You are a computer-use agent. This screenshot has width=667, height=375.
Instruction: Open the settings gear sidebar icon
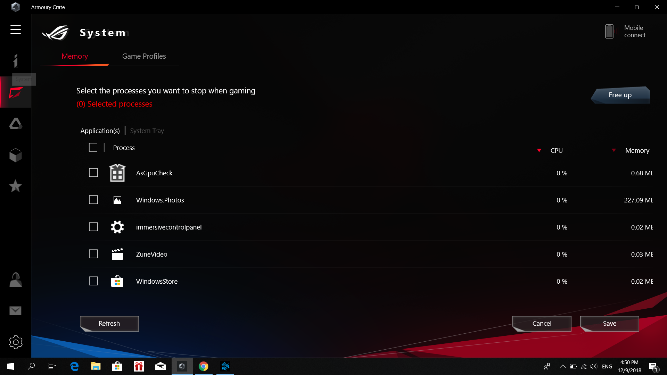click(x=16, y=342)
